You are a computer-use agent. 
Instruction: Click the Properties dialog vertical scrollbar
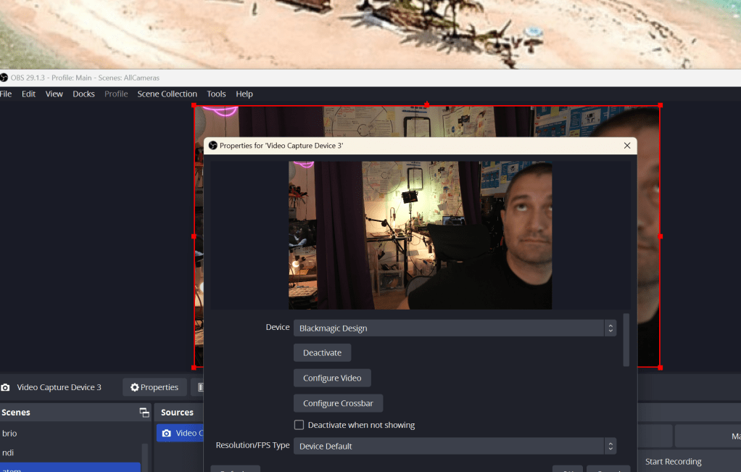coord(626,340)
